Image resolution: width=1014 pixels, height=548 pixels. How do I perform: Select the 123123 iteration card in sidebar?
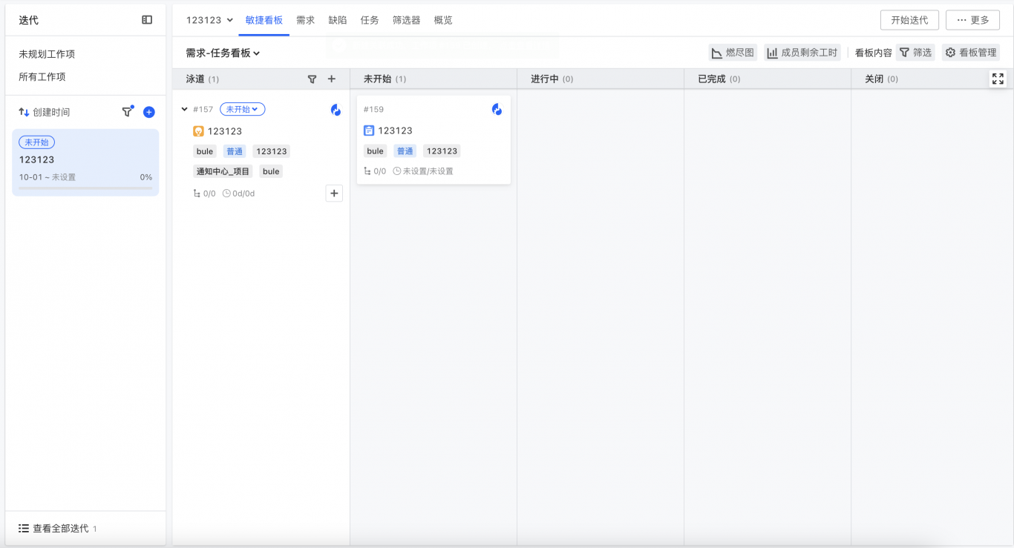click(x=85, y=162)
